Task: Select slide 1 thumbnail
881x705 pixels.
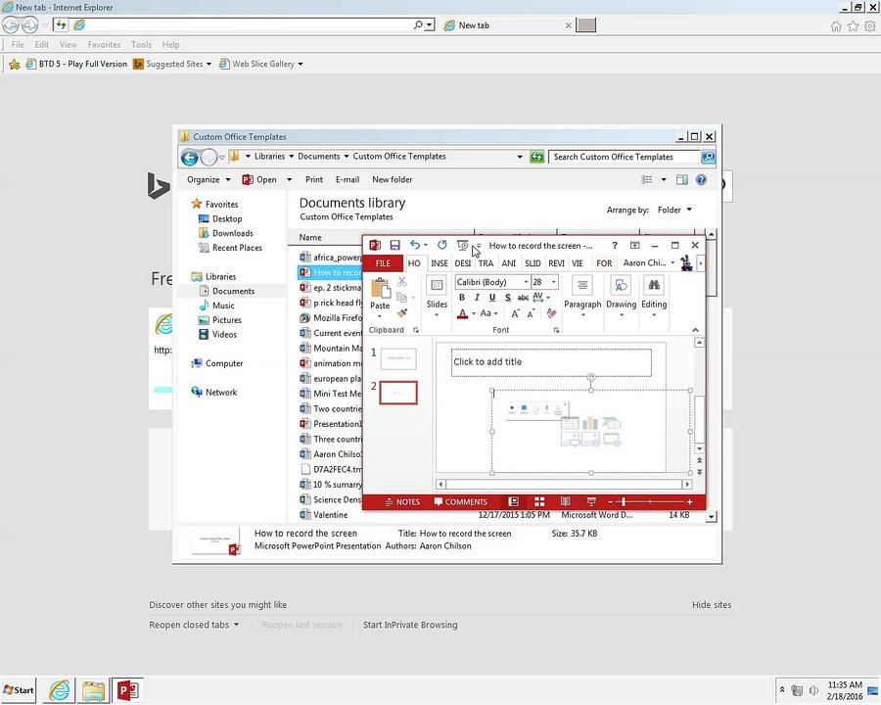Action: coord(398,358)
